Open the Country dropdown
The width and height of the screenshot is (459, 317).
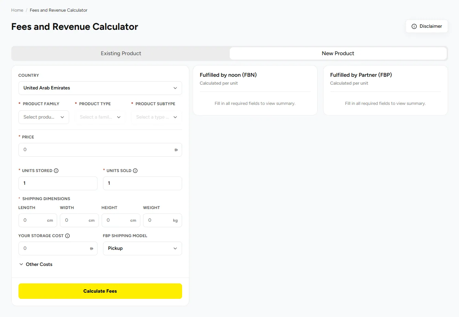tap(100, 88)
